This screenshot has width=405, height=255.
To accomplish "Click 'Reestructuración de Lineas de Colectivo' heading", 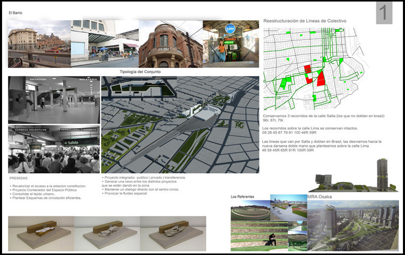I will [305, 21].
